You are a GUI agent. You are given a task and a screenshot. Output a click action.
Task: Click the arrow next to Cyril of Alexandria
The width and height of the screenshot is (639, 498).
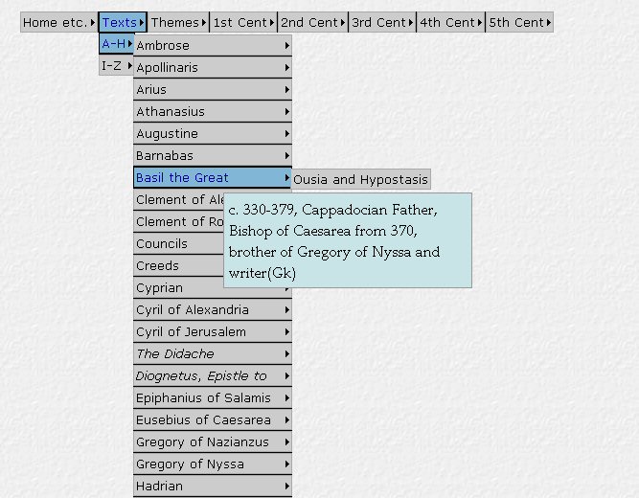286,309
